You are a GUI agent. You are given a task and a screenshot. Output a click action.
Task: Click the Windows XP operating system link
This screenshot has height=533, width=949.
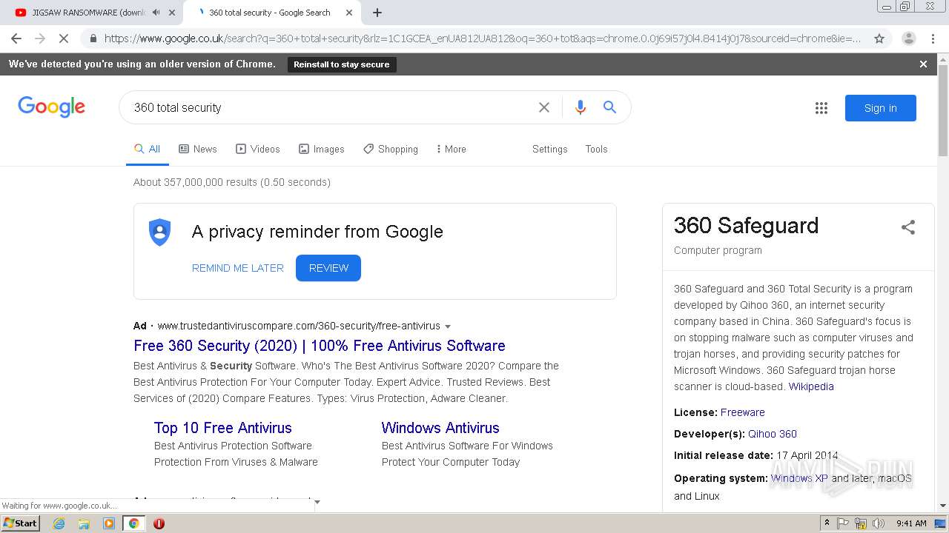[x=799, y=478]
